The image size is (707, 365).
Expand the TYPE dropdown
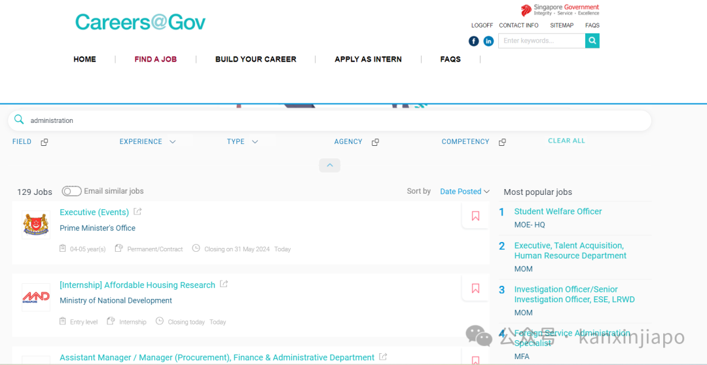[x=255, y=141]
